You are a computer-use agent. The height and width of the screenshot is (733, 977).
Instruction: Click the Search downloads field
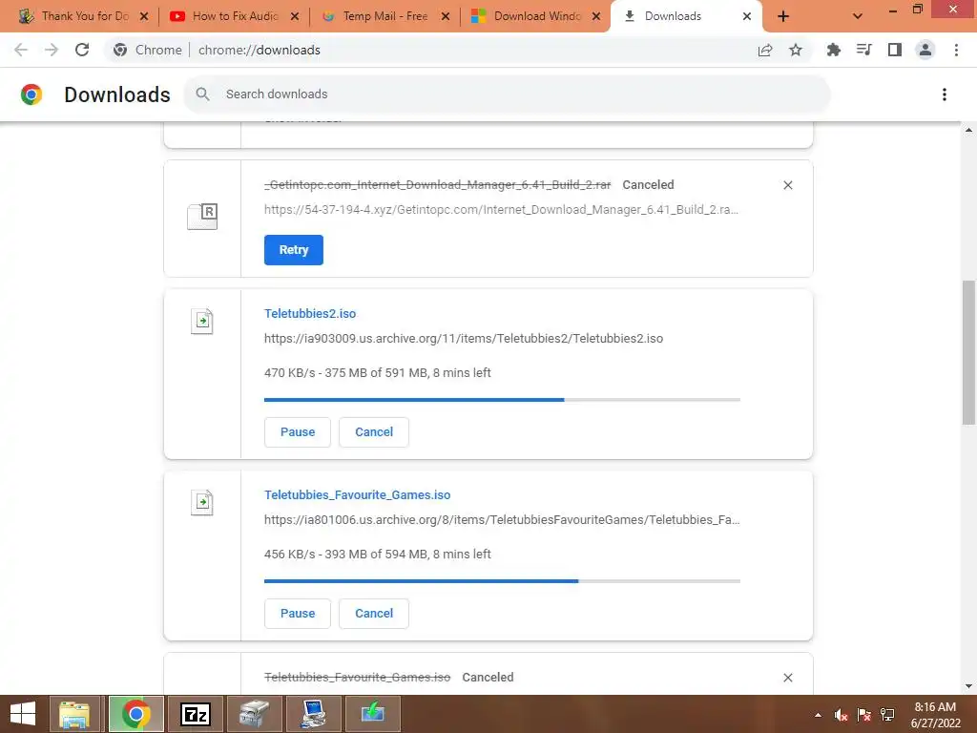pos(507,94)
